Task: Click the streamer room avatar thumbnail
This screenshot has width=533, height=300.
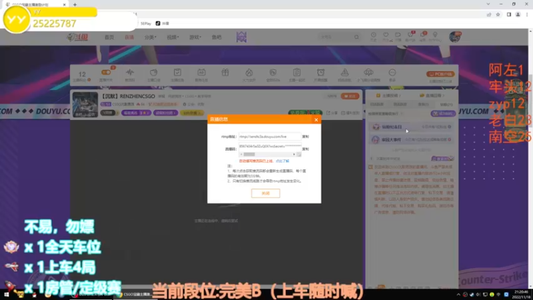Action: pos(85,105)
